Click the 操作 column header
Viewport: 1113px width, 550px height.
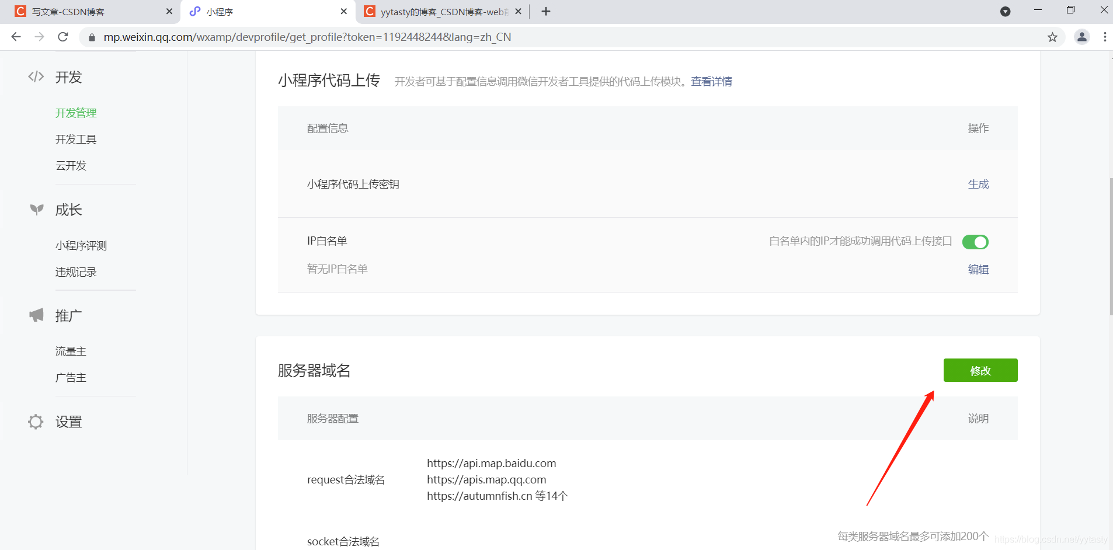[978, 128]
